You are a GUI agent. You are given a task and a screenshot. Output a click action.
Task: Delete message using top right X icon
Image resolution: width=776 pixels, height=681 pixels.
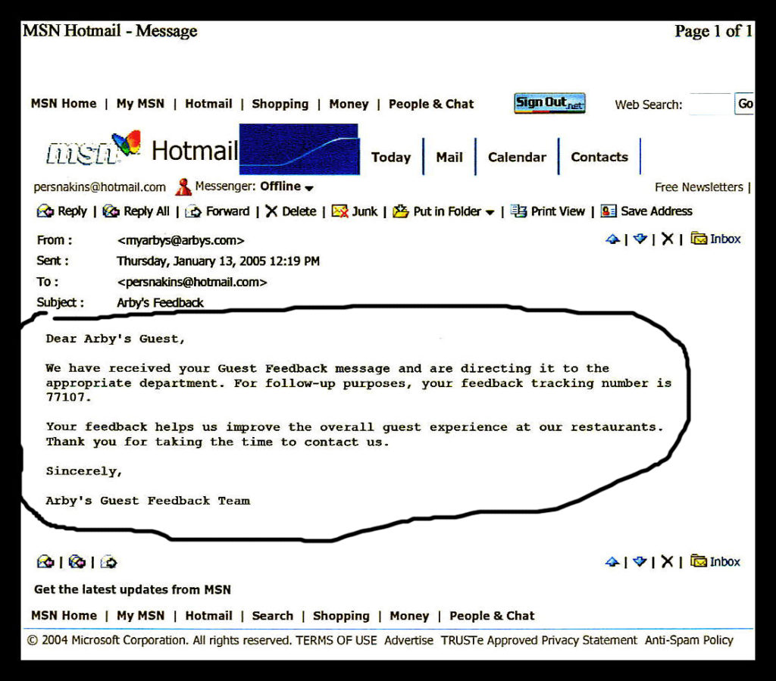click(668, 239)
